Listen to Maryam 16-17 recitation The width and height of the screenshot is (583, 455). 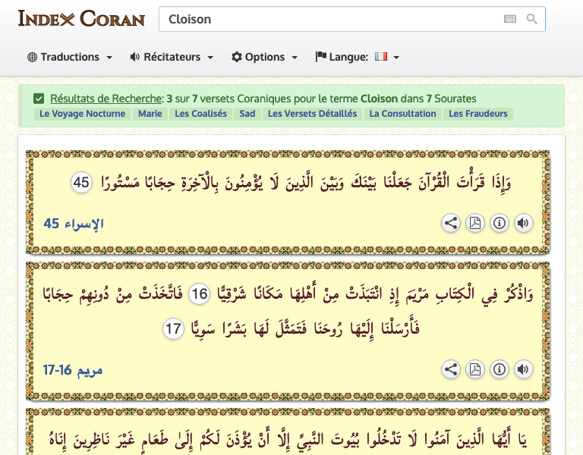point(523,369)
